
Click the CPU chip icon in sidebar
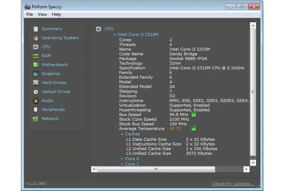tap(36, 47)
